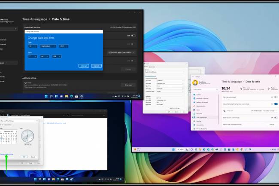
Task: Open the West Central Africa time zone dropdown
Action: click(x=121, y=52)
